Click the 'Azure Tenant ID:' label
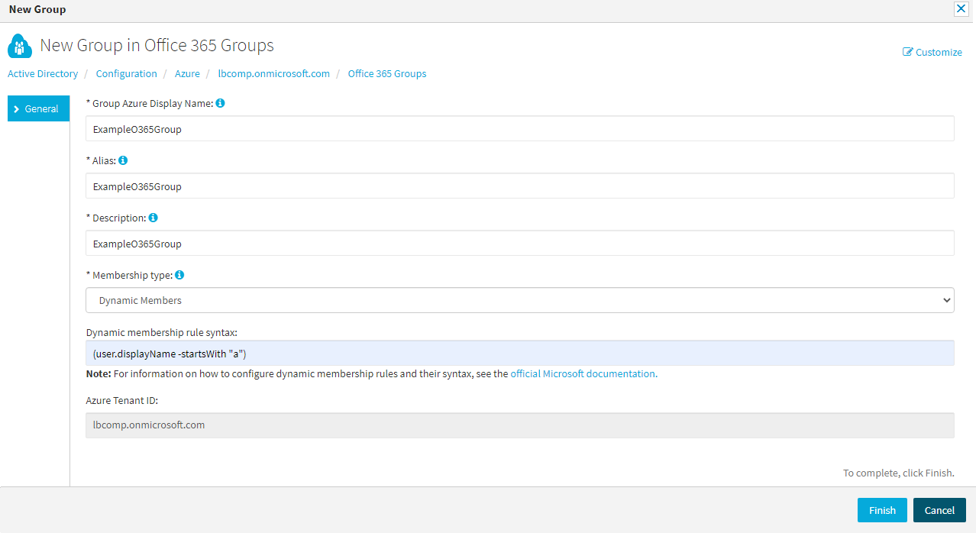This screenshot has width=976, height=533. point(122,400)
